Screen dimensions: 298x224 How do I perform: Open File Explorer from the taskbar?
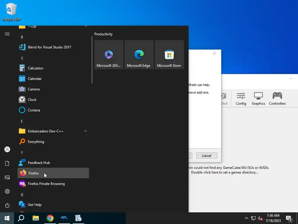[x=36, y=218]
